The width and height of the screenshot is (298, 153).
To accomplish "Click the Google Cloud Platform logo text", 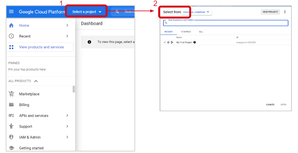I will pos(42,12).
